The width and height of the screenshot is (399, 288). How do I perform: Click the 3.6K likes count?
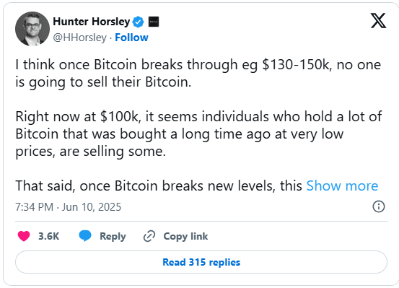pyautogui.click(x=48, y=236)
